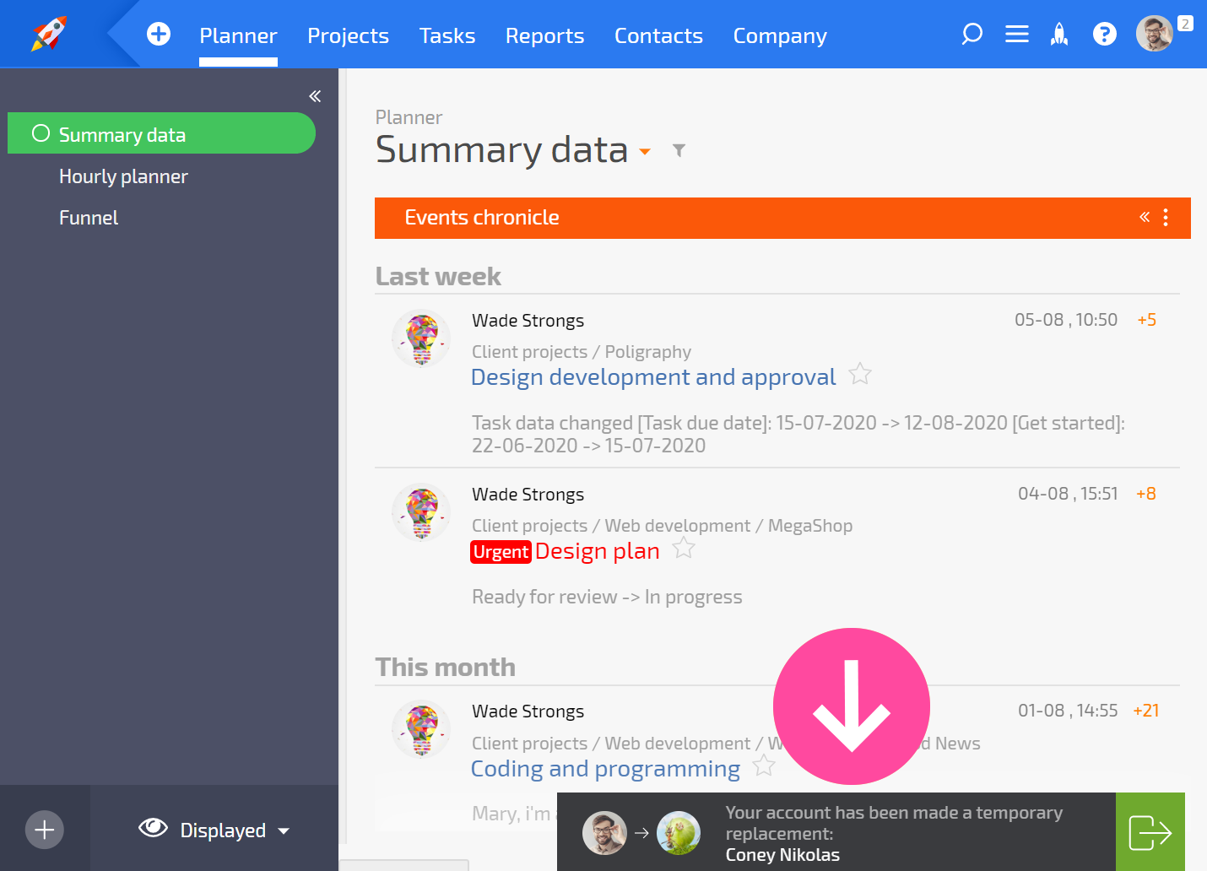Click the This month section heading

coord(445,668)
